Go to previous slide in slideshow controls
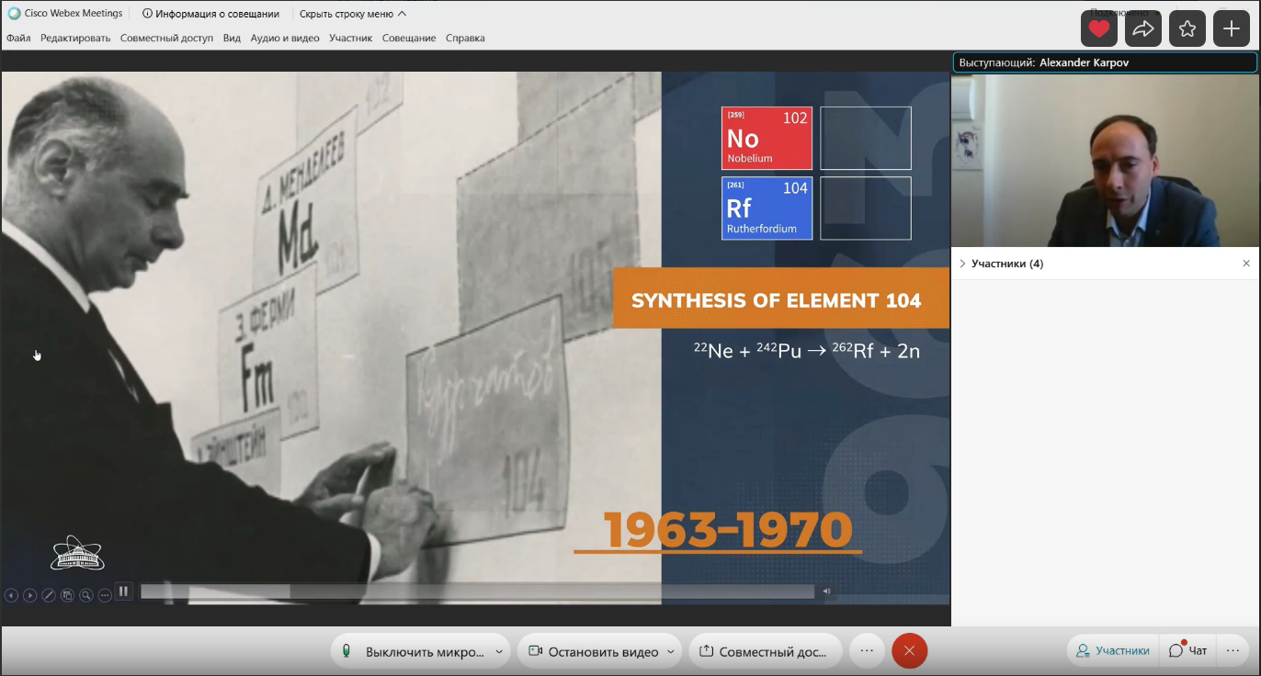This screenshot has width=1261, height=676. tap(11, 595)
